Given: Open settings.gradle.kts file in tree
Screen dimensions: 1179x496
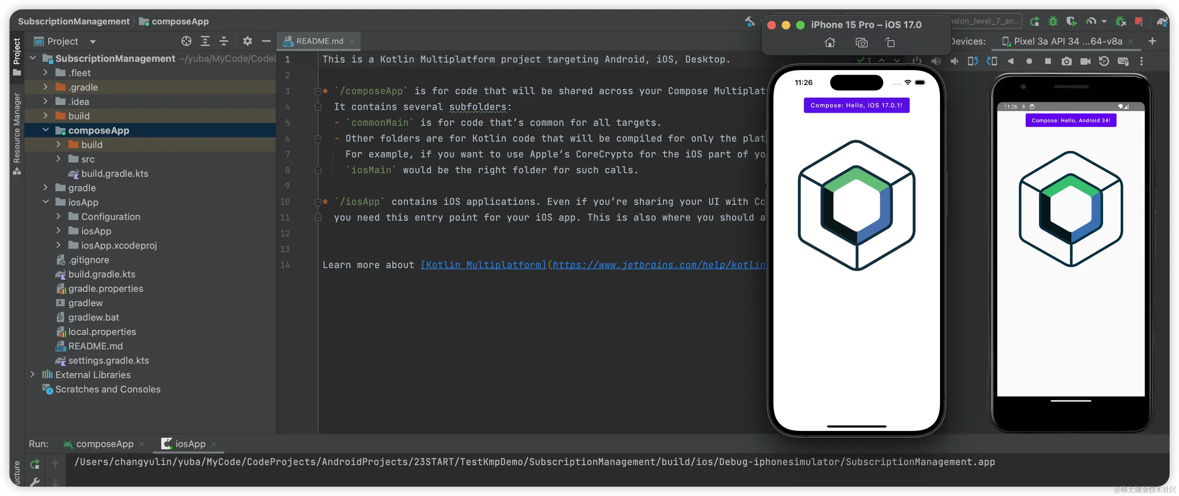Looking at the screenshot, I should click(x=108, y=361).
